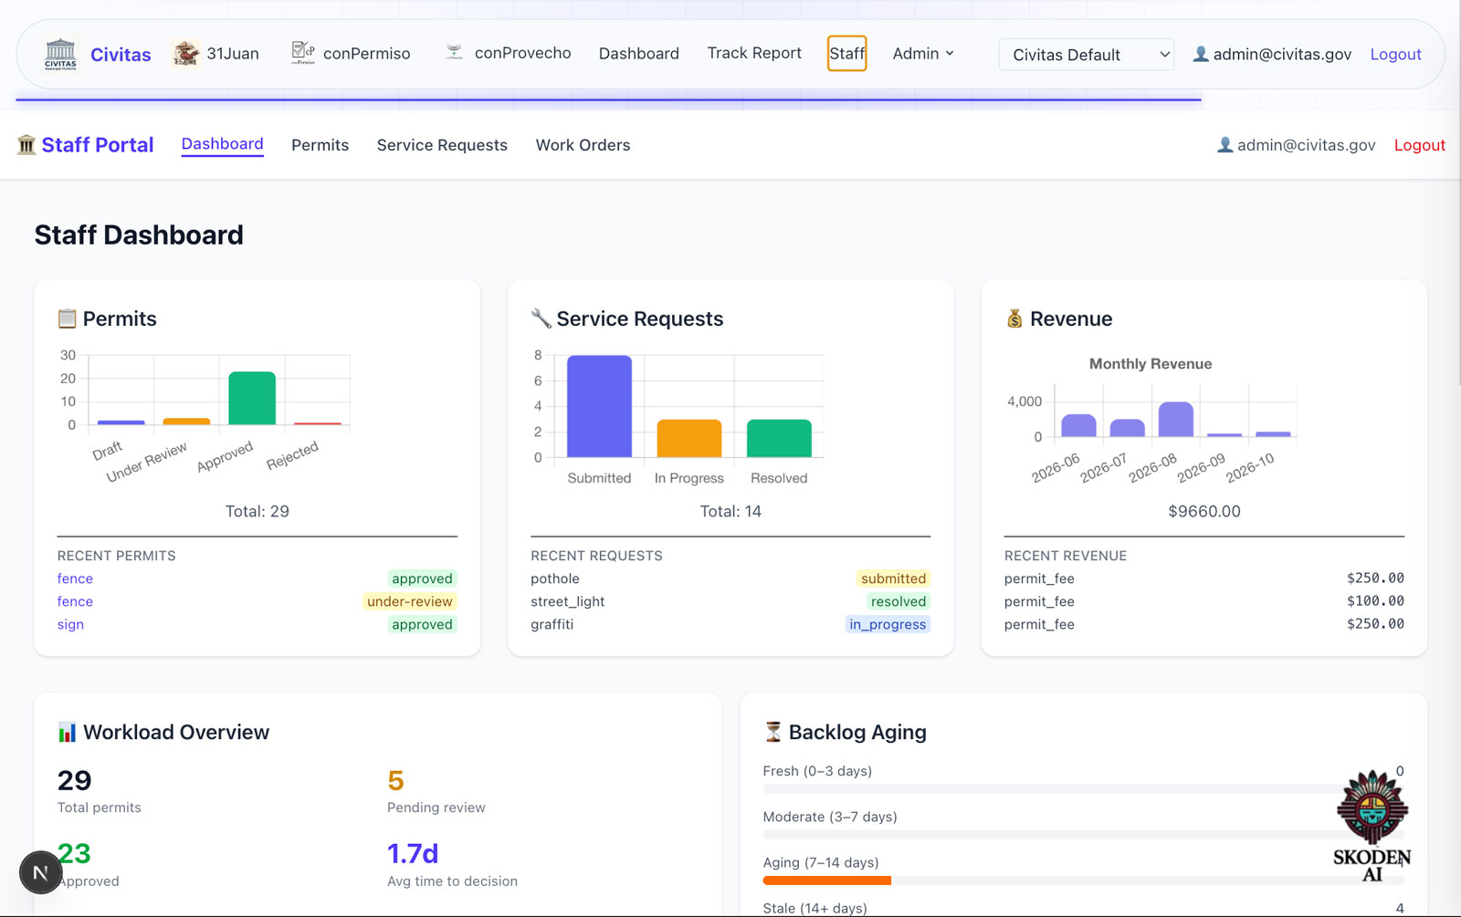Screen dimensions: 1461x917
Task: Click the green Approved bar in Permits chart
Action: coord(252,398)
